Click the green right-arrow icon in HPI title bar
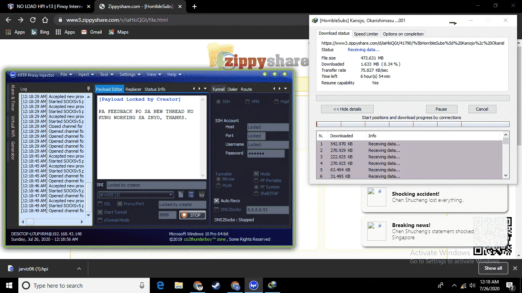This screenshot has width=522, height=293. (284, 74)
